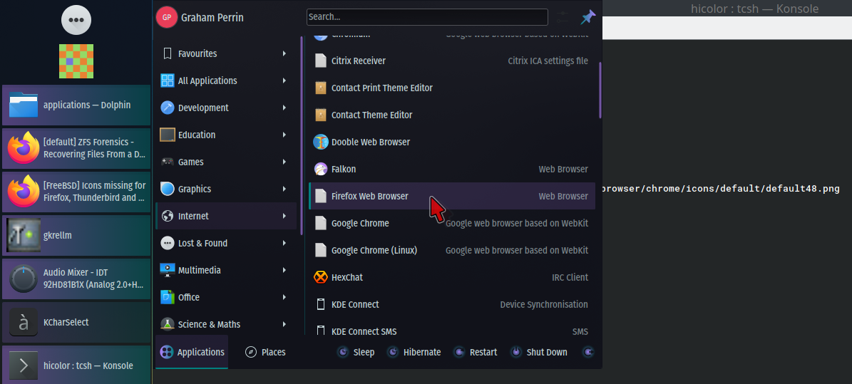Focus the Search field
The height and width of the screenshot is (384, 852).
point(426,16)
